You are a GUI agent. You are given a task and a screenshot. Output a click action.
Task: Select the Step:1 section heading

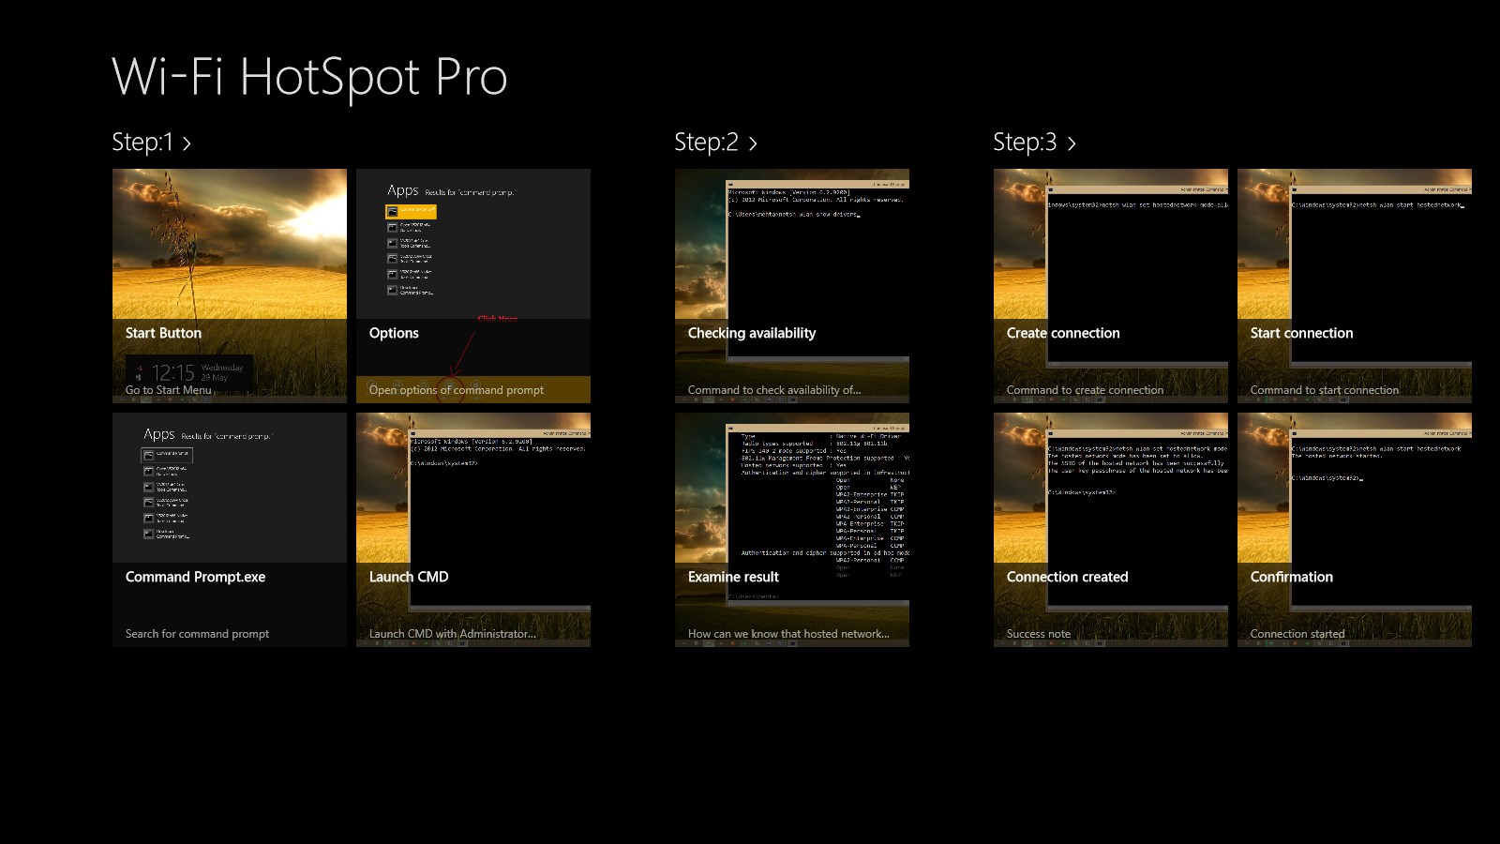click(143, 143)
